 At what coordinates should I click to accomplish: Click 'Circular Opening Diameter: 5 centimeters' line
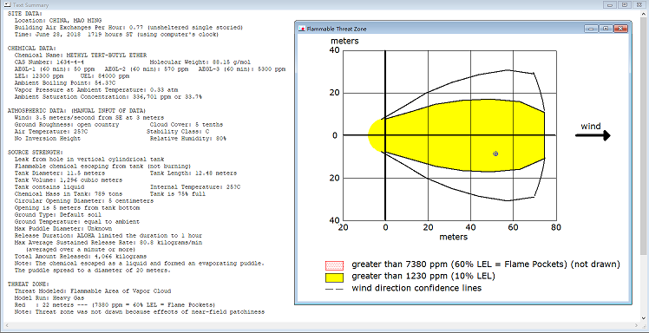(83, 201)
